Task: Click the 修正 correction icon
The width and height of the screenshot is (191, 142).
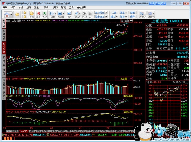Action: point(32,15)
